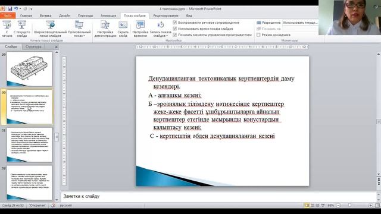Image resolution: width=381 pixels, height=214 pixels.
Task: Switch to Слайды panel tab
Action: pos(11,46)
